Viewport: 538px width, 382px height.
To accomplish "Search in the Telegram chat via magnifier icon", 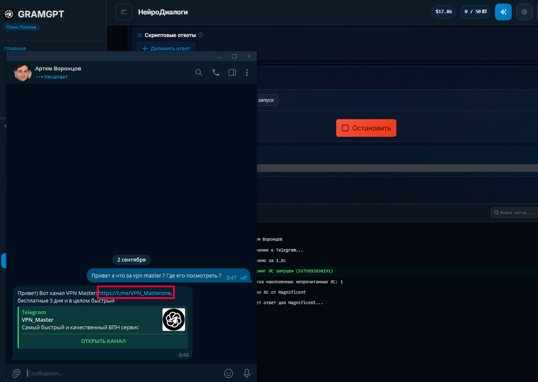I will (199, 73).
